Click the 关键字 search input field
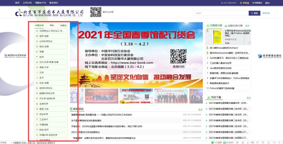This screenshot has width=283, height=144. 221,13
